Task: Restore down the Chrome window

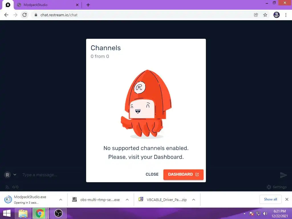Action: (274, 3)
